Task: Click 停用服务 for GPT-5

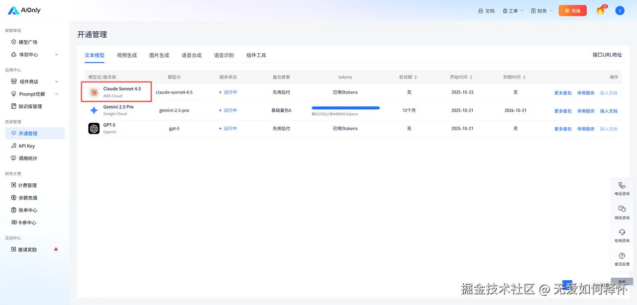Action: tap(586, 129)
